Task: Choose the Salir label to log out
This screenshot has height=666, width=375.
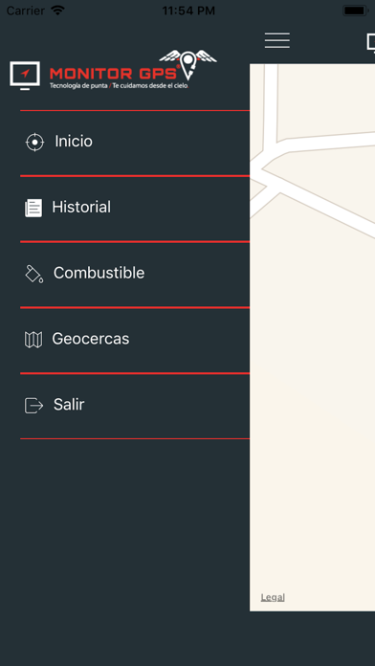Action: (x=69, y=405)
